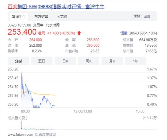The height and width of the screenshot is (140, 167).
Task: Click the 昨收 value 252.000
Action: [x=36, y=45]
